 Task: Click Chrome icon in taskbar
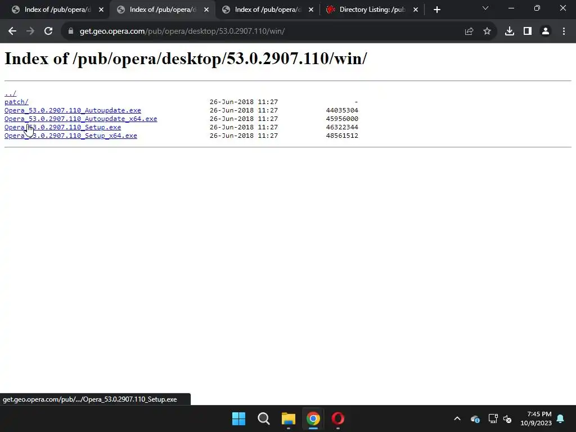coord(313,418)
